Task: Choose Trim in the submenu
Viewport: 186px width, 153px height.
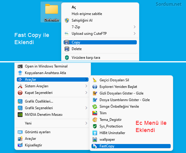Action: (131, 113)
